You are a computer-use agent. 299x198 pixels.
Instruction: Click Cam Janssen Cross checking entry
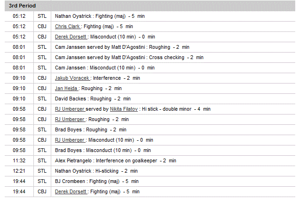pyautogui.click(x=129, y=57)
